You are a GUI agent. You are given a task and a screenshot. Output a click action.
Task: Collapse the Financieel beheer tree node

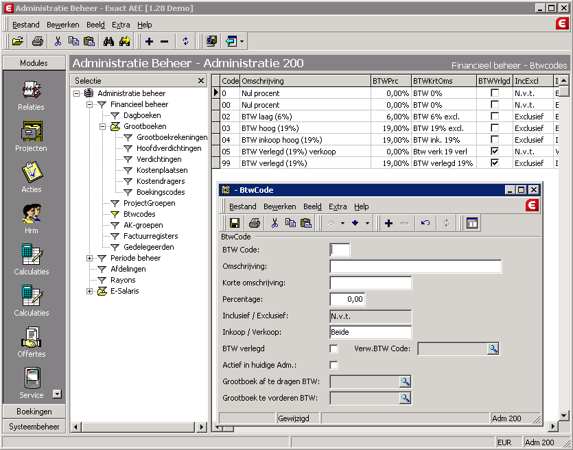89,104
